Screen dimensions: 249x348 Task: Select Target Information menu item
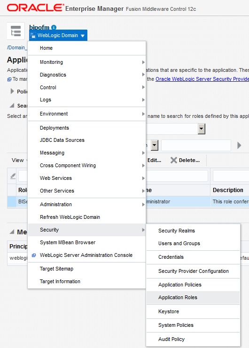[87, 281]
